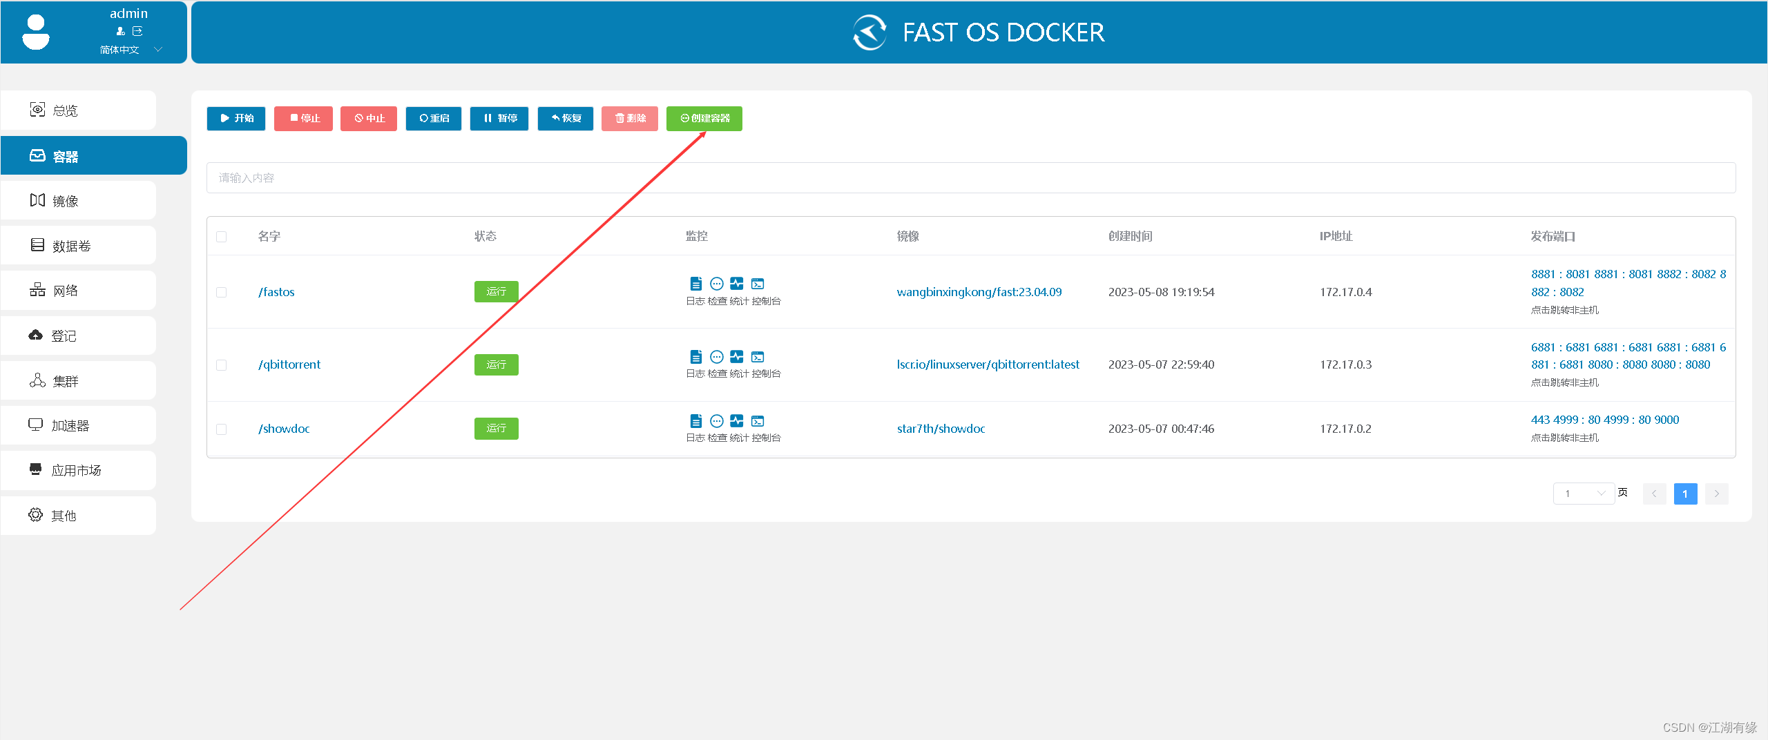Open user settings icon under admin
Screen dimensions: 1768x740
click(x=120, y=31)
